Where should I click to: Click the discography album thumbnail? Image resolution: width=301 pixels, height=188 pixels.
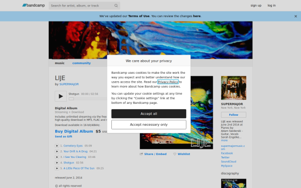[x=234, y=183]
